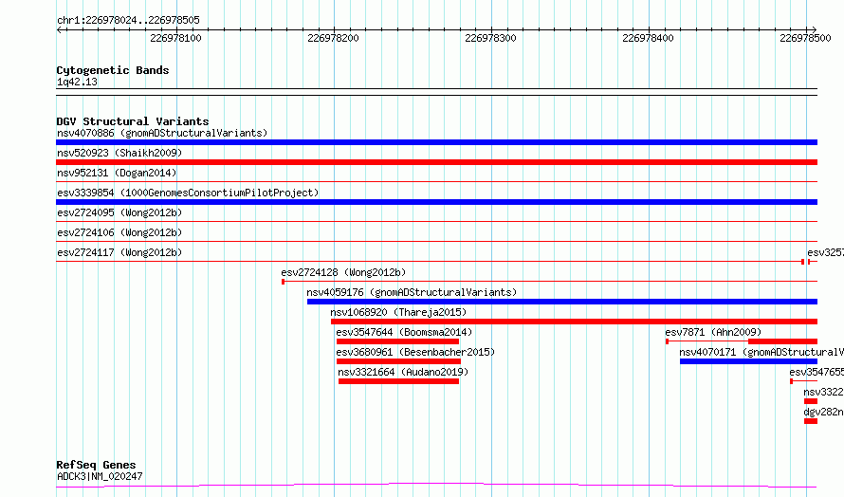Click ruler position 226978300
844x497 pixels.
click(x=490, y=38)
